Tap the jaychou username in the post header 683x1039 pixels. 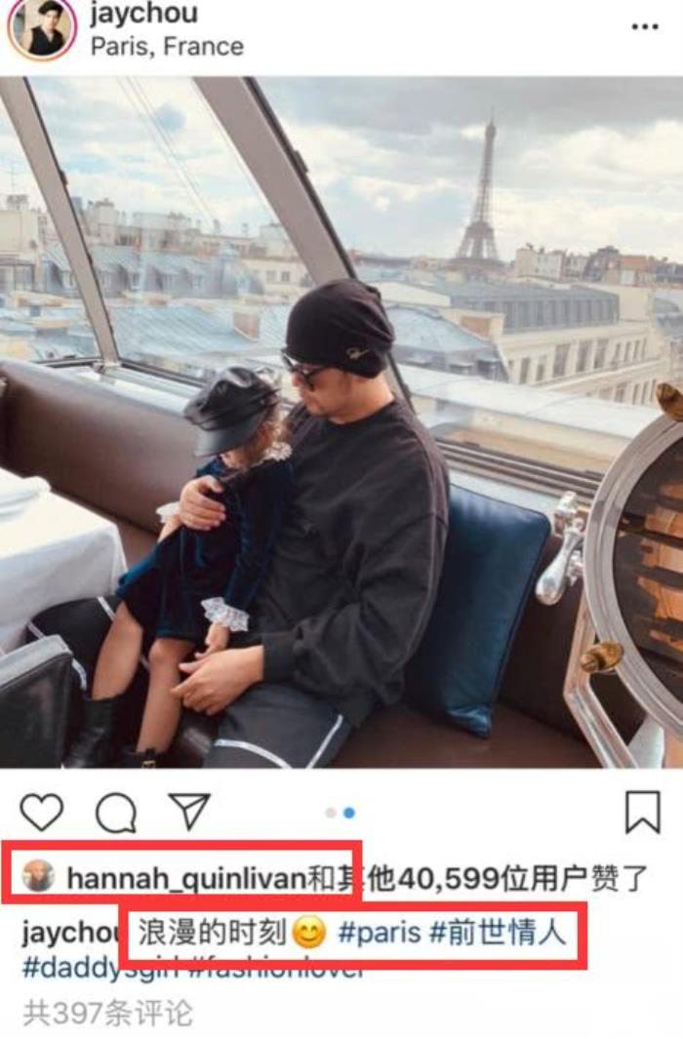pos(142,14)
